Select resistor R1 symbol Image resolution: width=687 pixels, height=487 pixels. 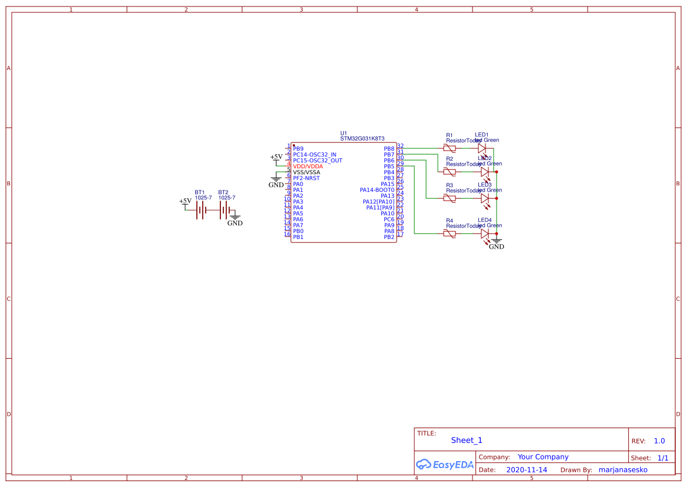[x=450, y=148]
